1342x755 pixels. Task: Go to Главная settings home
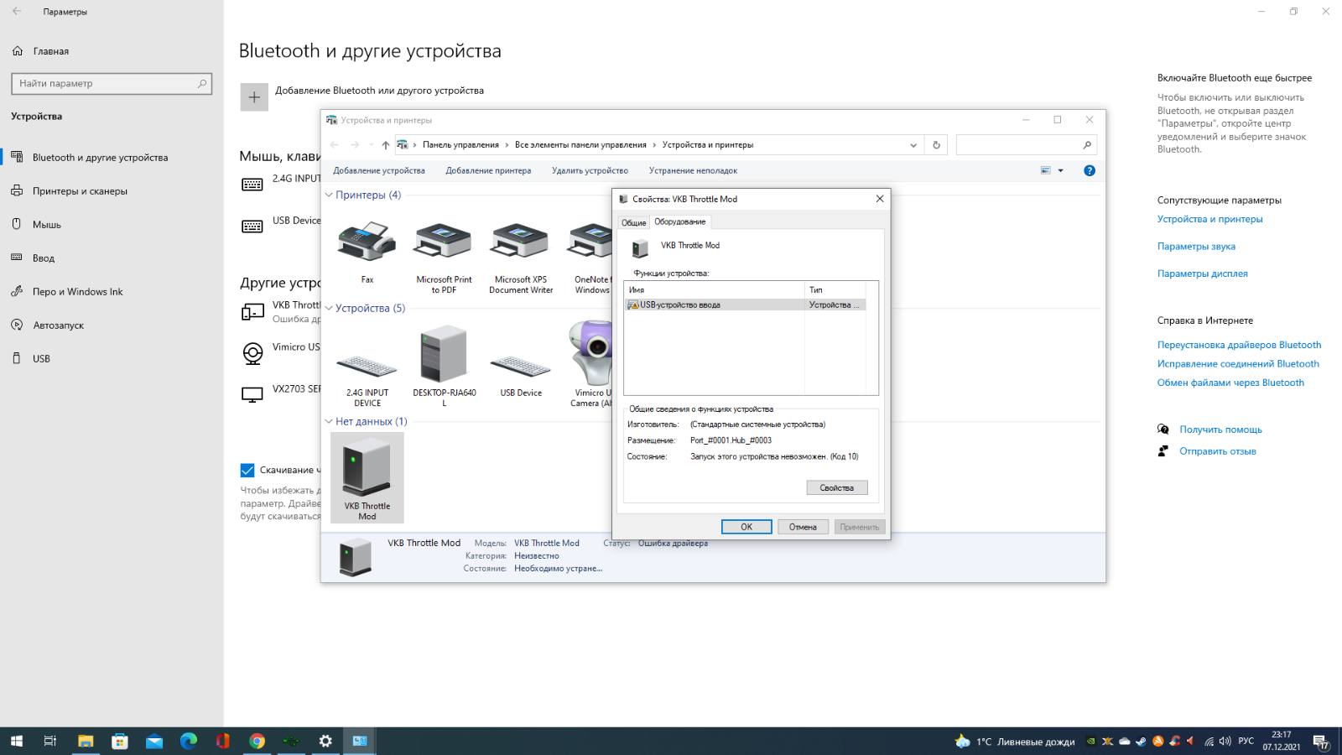click(x=50, y=51)
